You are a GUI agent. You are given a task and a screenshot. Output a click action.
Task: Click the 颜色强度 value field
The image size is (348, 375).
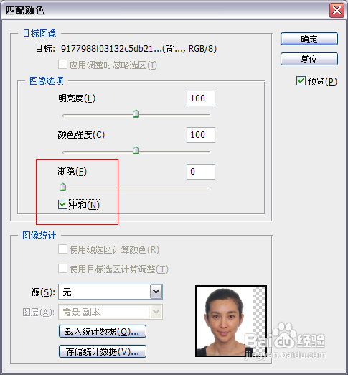pos(201,135)
